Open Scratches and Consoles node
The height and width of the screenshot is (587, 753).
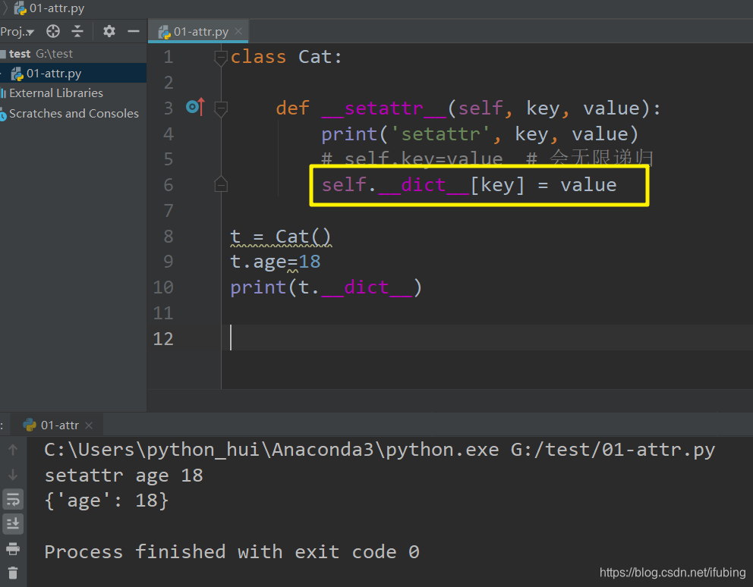[x=74, y=113]
